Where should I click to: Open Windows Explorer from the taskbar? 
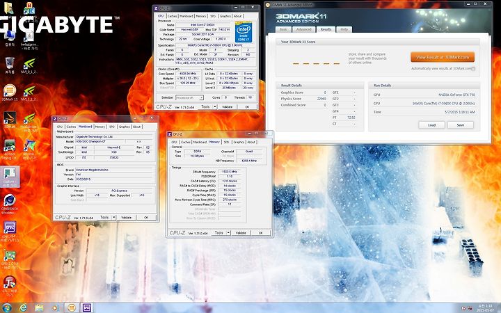point(39,307)
